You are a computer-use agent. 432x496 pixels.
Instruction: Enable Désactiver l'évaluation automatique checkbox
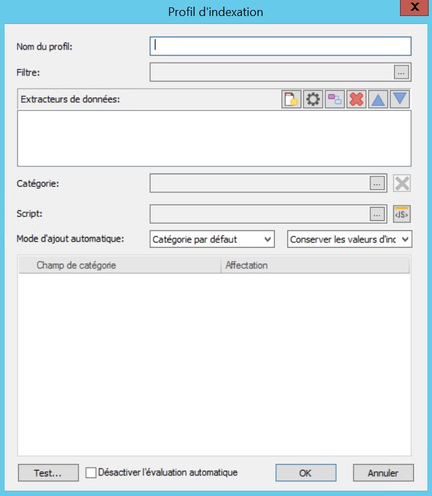[x=91, y=473]
